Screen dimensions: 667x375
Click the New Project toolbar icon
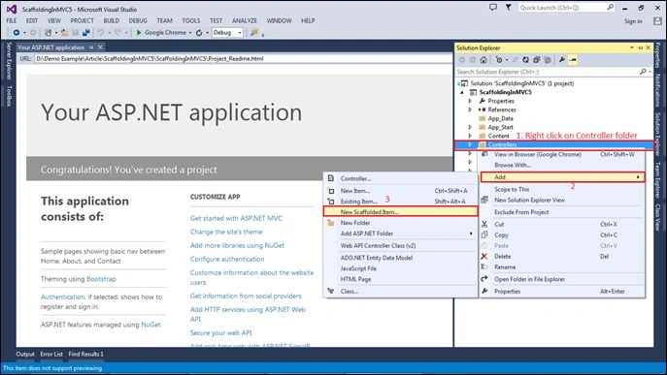pyautogui.click(x=49, y=33)
